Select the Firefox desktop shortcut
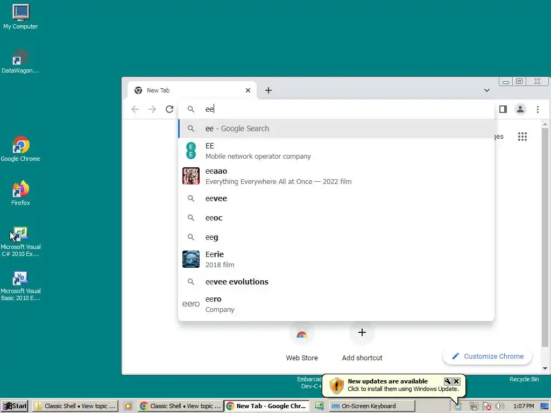This screenshot has height=413, width=551. coord(20,193)
